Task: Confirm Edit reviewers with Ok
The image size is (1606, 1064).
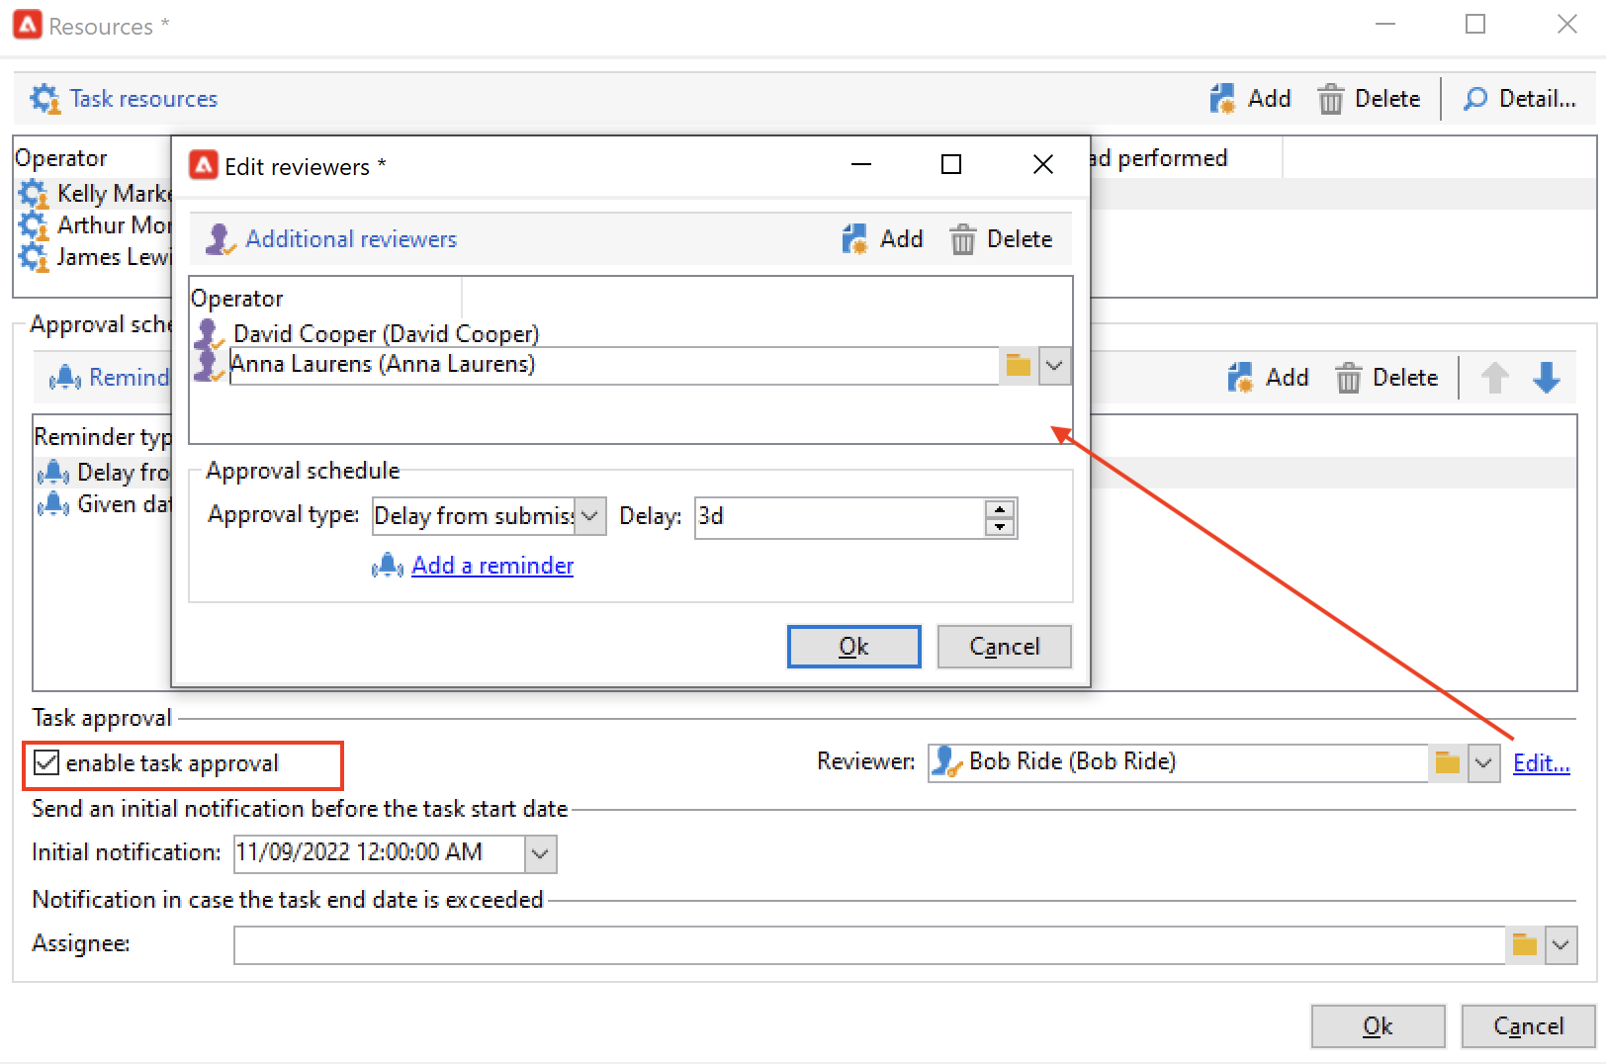Action: tap(854, 647)
